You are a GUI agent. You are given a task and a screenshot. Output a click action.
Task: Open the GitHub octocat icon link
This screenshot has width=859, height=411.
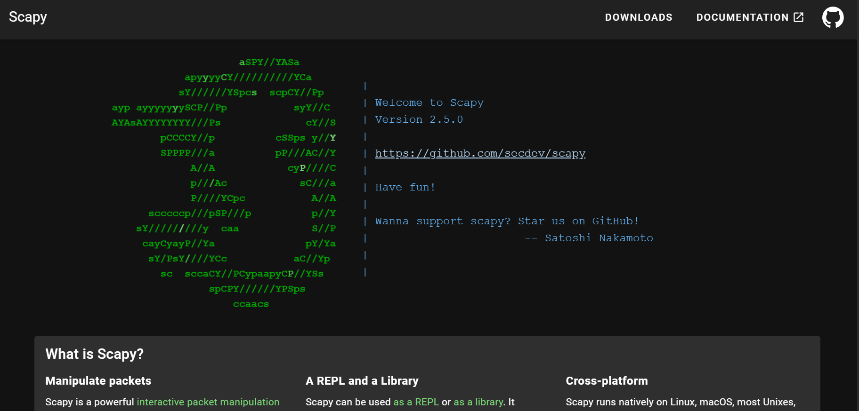click(833, 17)
